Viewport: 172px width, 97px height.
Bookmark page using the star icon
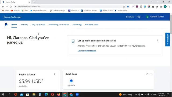pyautogui.click(x=128, y=6)
